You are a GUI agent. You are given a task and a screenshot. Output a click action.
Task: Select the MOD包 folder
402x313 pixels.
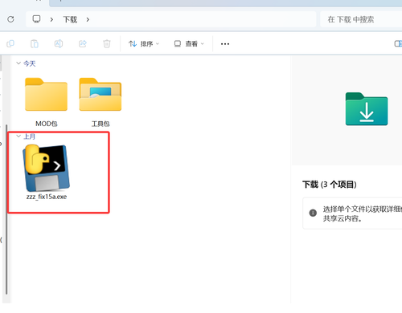pyautogui.click(x=46, y=102)
